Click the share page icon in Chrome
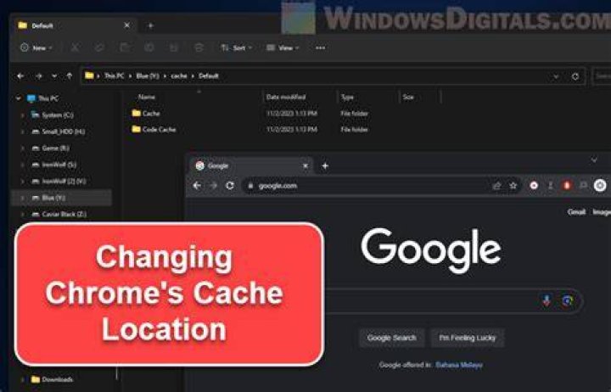Screen dimensions: 611x392 496,186
